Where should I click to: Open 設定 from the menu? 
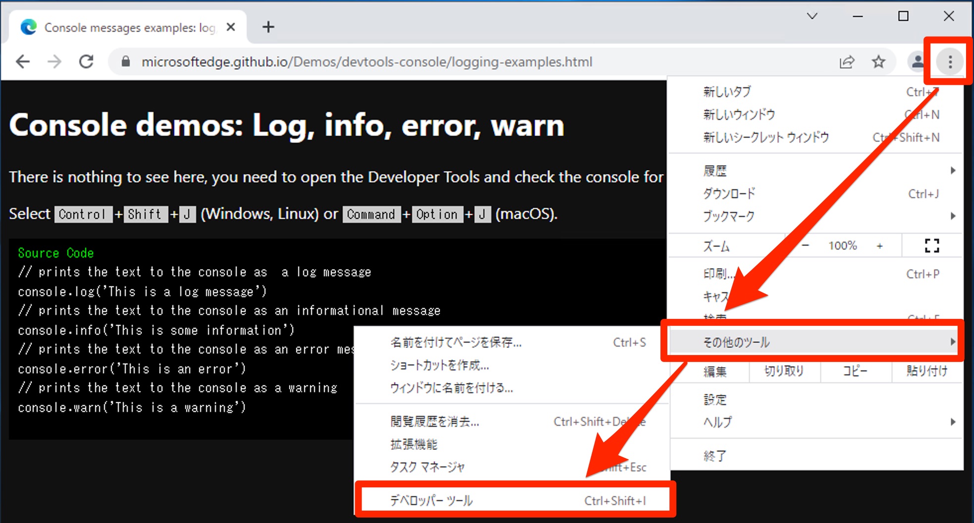pyautogui.click(x=715, y=399)
